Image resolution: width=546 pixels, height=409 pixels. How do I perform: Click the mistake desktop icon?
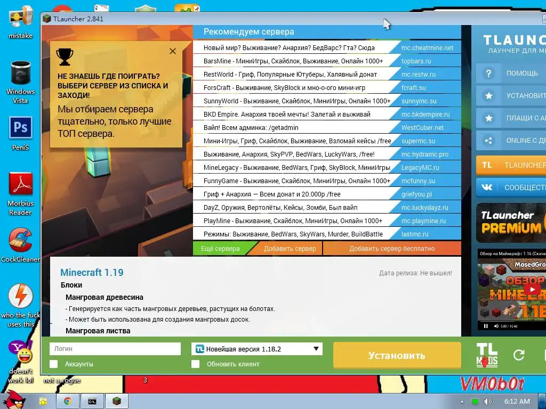(x=21, y=21)
